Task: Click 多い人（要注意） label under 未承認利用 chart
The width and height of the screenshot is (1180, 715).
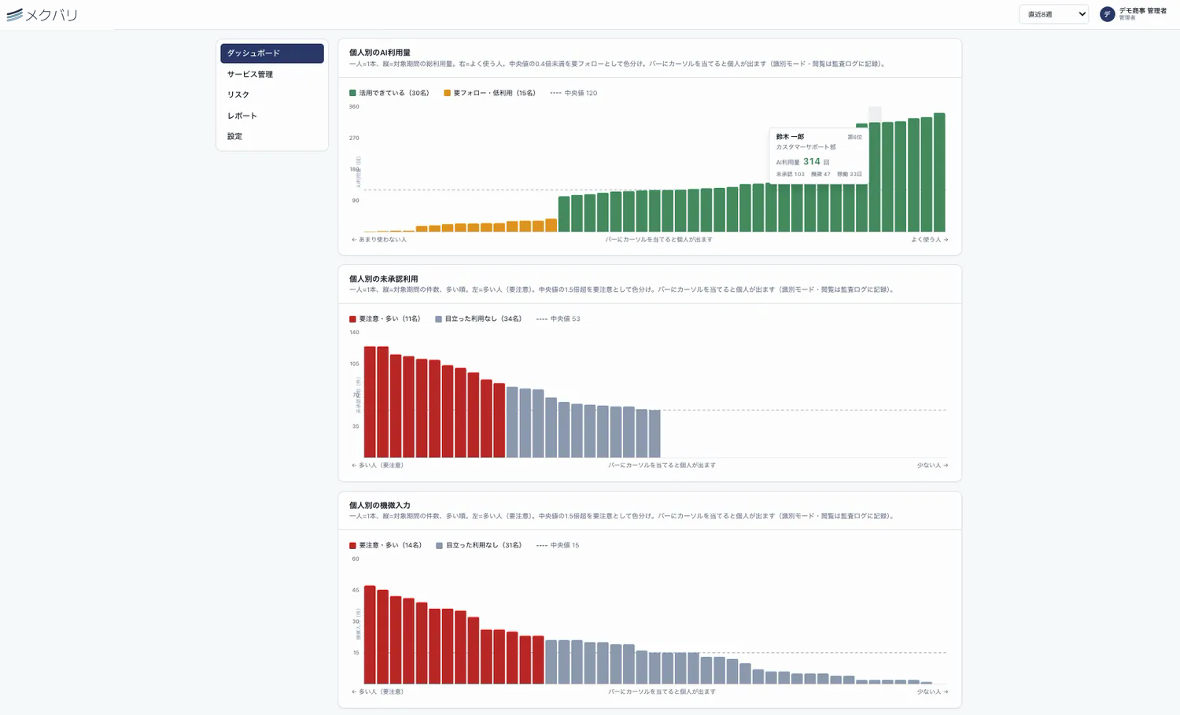Action: click(x=378, y=466)
